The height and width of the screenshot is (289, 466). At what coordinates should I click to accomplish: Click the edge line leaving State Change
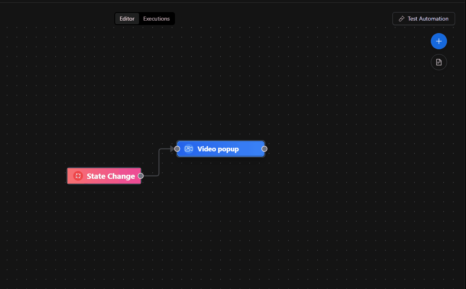coord(150,176)
